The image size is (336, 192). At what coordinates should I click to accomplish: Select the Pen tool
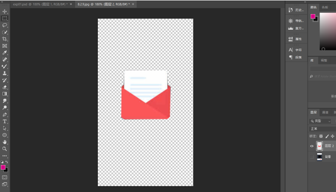(4, 115)
